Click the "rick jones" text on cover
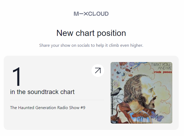This screenshot has height=136, width=184. coord(163,72)
